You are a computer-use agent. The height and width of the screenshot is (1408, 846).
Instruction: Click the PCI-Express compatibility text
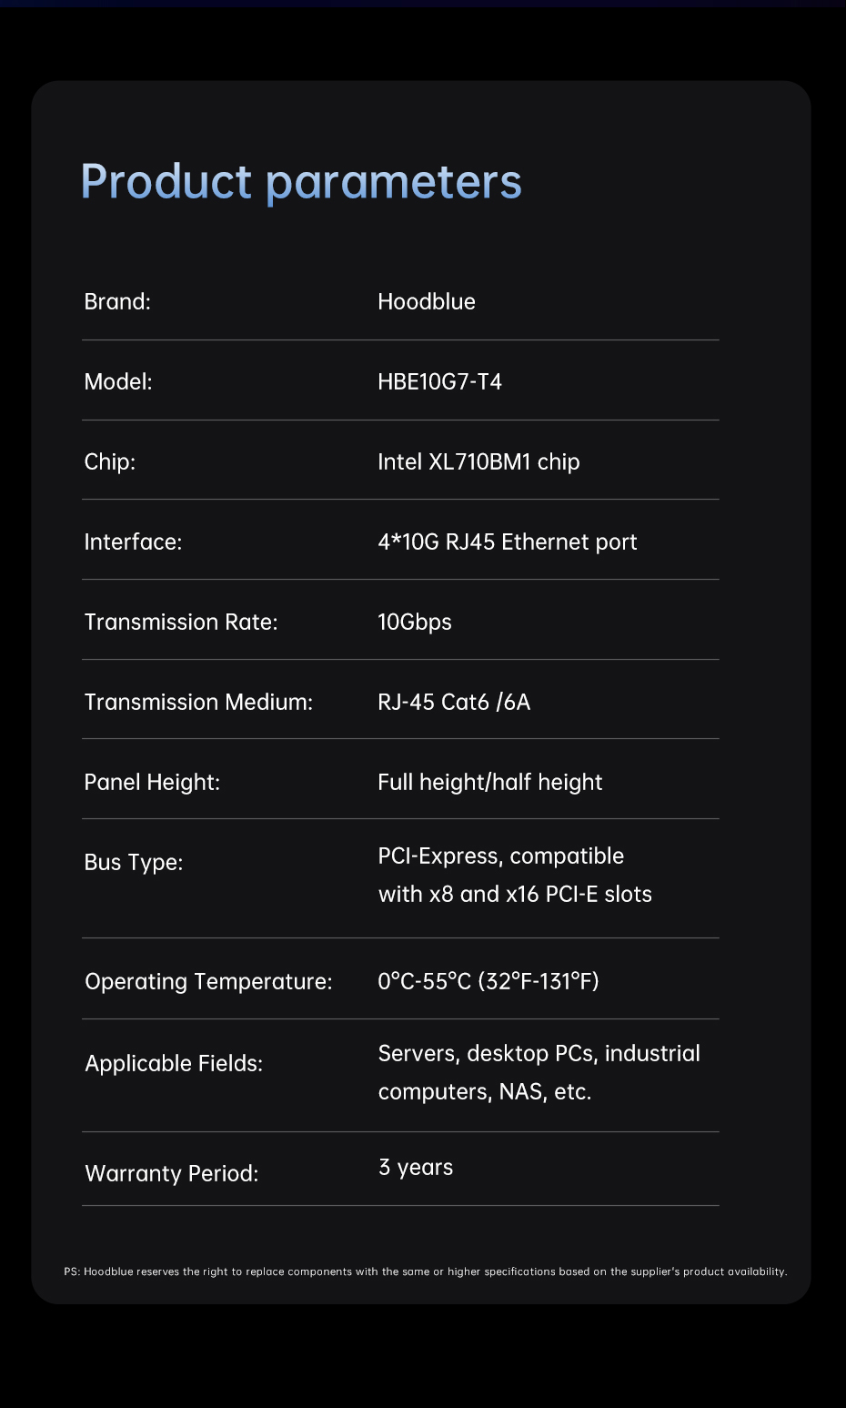(x=514, y=875)
